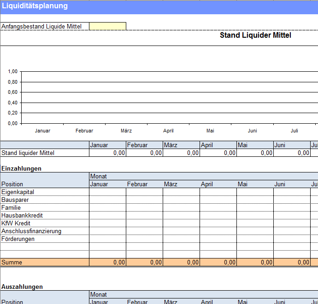Select the Liquiditätsplanung title header

(35, 6)
